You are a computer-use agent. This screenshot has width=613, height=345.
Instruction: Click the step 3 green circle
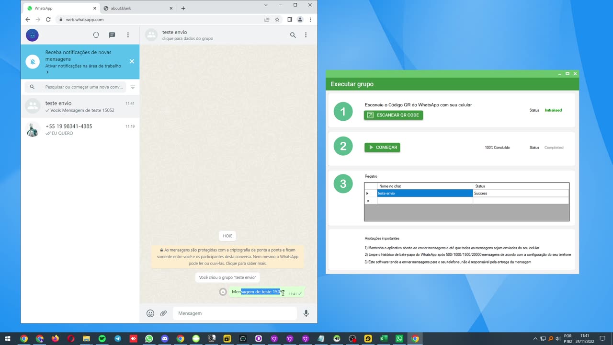point(343,184)
